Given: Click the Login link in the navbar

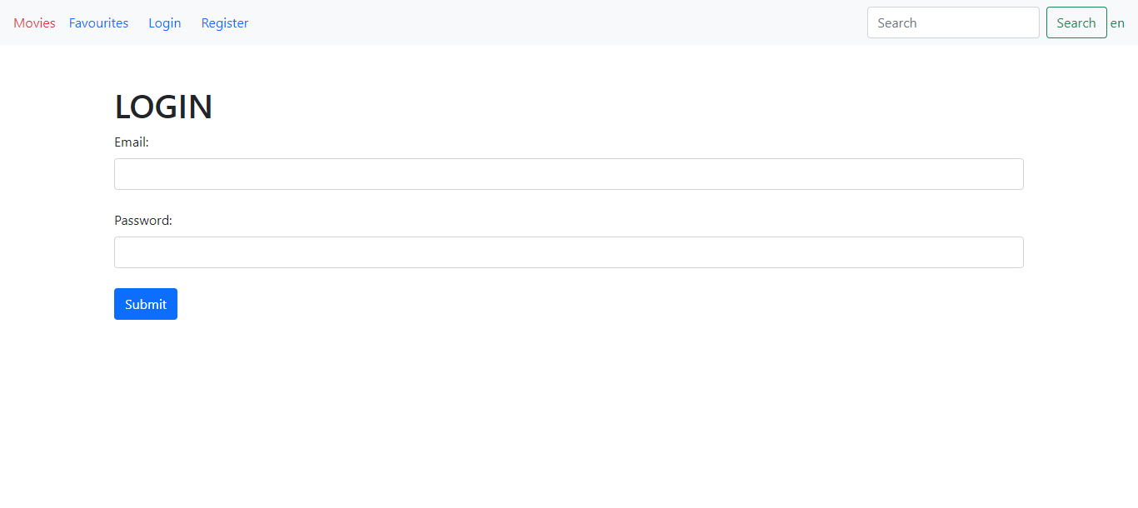Looking at the screenshot, I should [164, 22].
